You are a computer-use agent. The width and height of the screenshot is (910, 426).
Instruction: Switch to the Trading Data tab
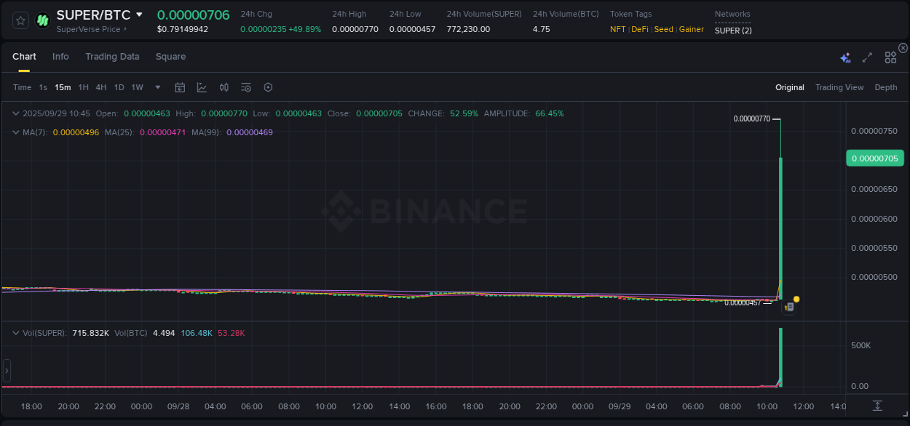click(112, 56)
